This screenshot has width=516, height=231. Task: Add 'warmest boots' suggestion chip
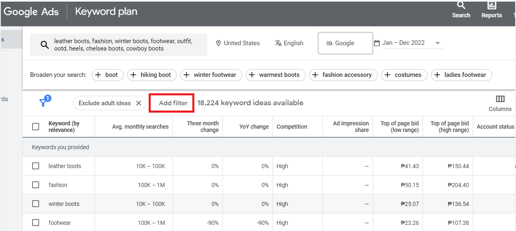point(276,75)
